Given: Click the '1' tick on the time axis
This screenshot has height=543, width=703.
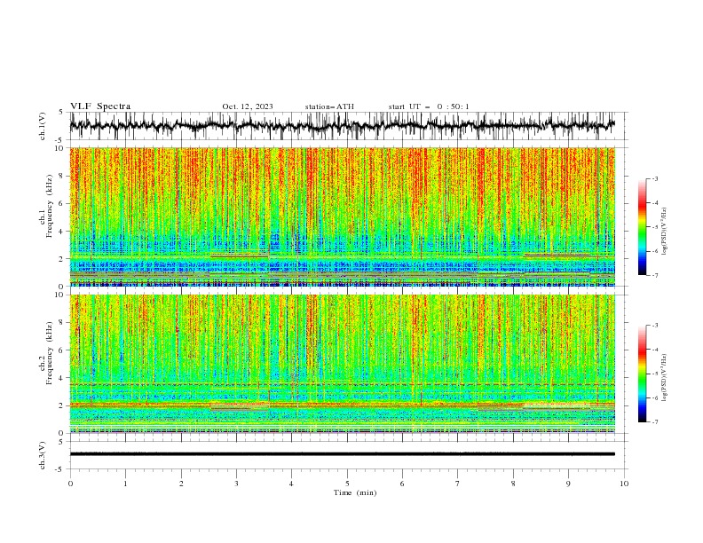Looking at the screenshot, I should (x=125, y=484).
